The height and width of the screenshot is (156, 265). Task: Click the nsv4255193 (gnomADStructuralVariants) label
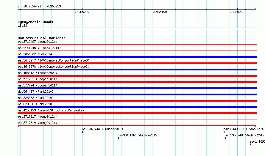click(51, 110)
